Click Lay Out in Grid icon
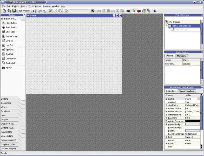204x156 pixels. pos(108,11)
